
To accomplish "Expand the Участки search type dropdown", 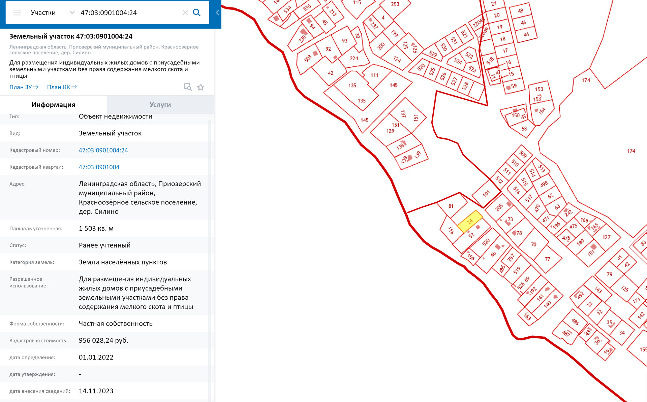I will pyautogui.click(x=43, y=13).
